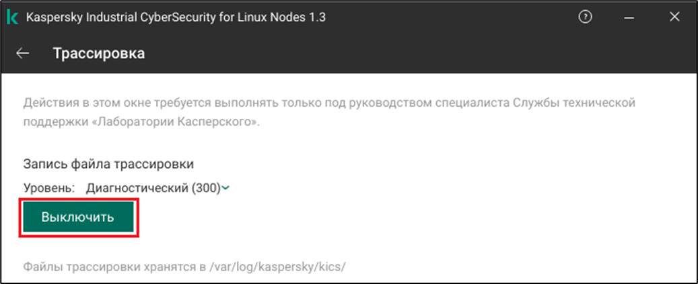This screenshot has height=284, width=698.
Task: Click the Kaspersky logo icon
Action: pyautogui.click(x=12, y=17)
